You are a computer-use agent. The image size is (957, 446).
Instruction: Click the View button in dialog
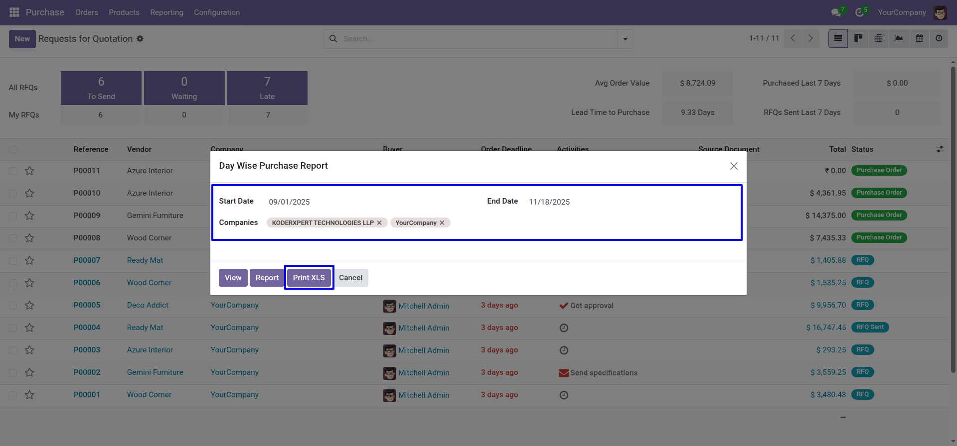click(233, 278)
